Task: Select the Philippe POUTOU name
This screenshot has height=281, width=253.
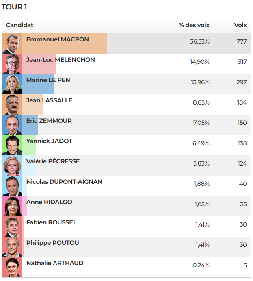Action: (x=52, y=243)
